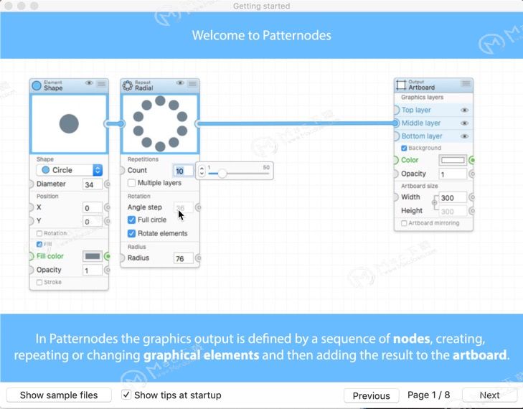523x409 pixels.
Task: Click Top layer input connector
Action: tap(396, 110)
